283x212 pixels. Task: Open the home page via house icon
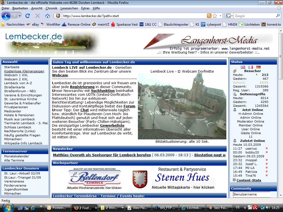(48, 16)
